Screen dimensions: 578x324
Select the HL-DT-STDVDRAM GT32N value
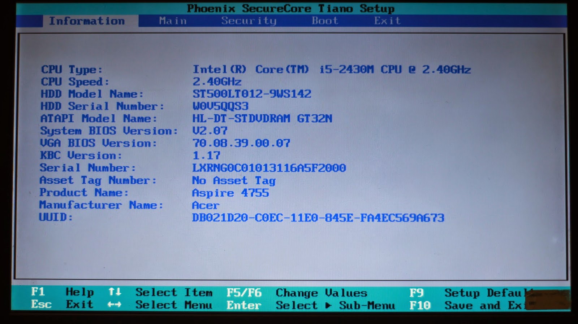262,118
